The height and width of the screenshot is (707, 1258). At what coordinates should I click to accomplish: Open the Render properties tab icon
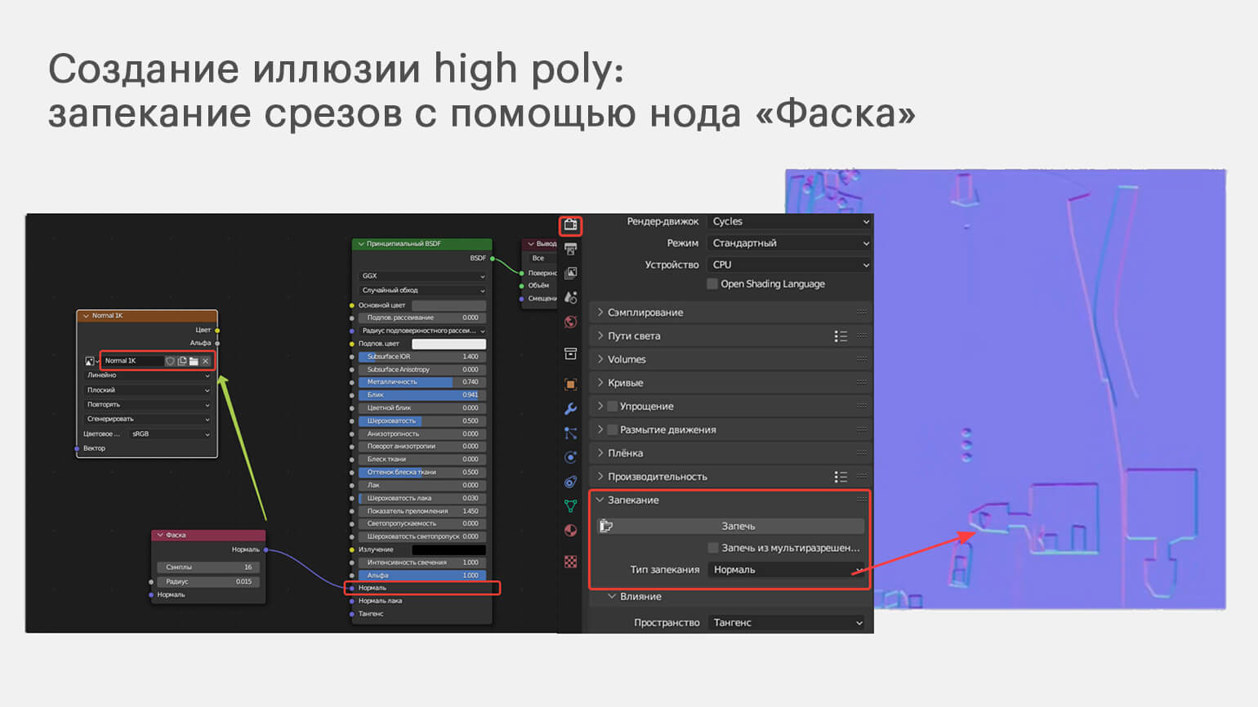click(x=570, y=225)
